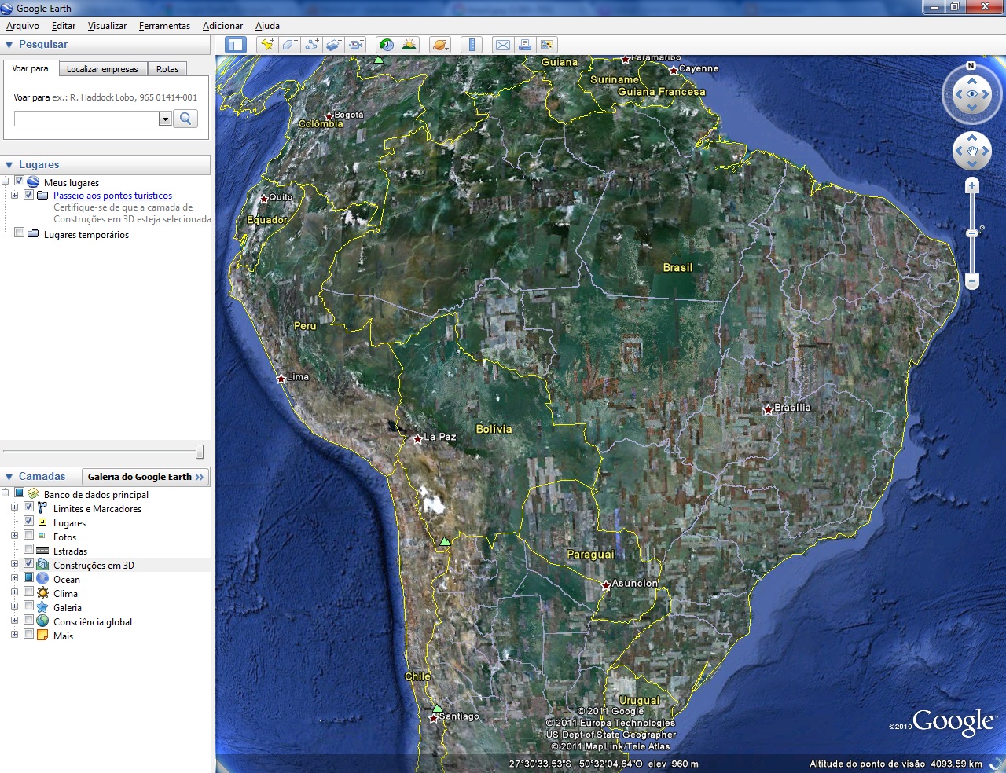The height and width of the screenshot is (773, 1006).
Task: Select the Add Placemark tool
Action: (x=266, y=45)
